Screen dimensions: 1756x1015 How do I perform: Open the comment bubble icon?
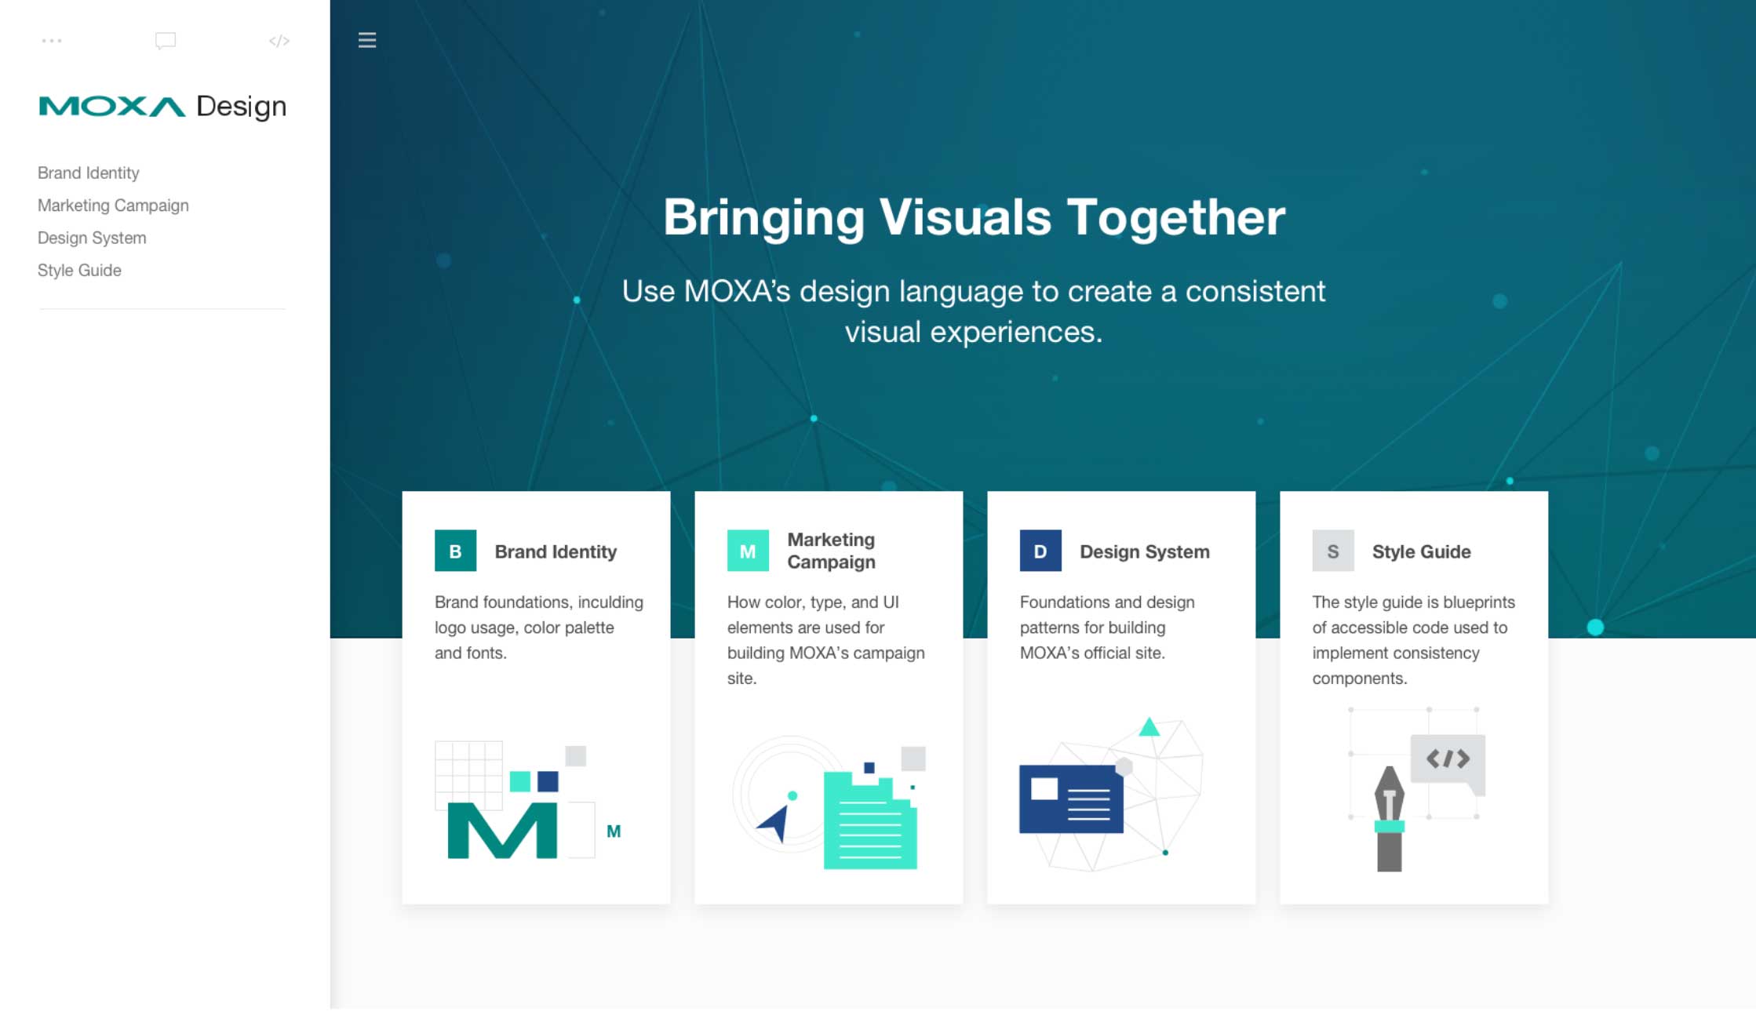(164, 41)
